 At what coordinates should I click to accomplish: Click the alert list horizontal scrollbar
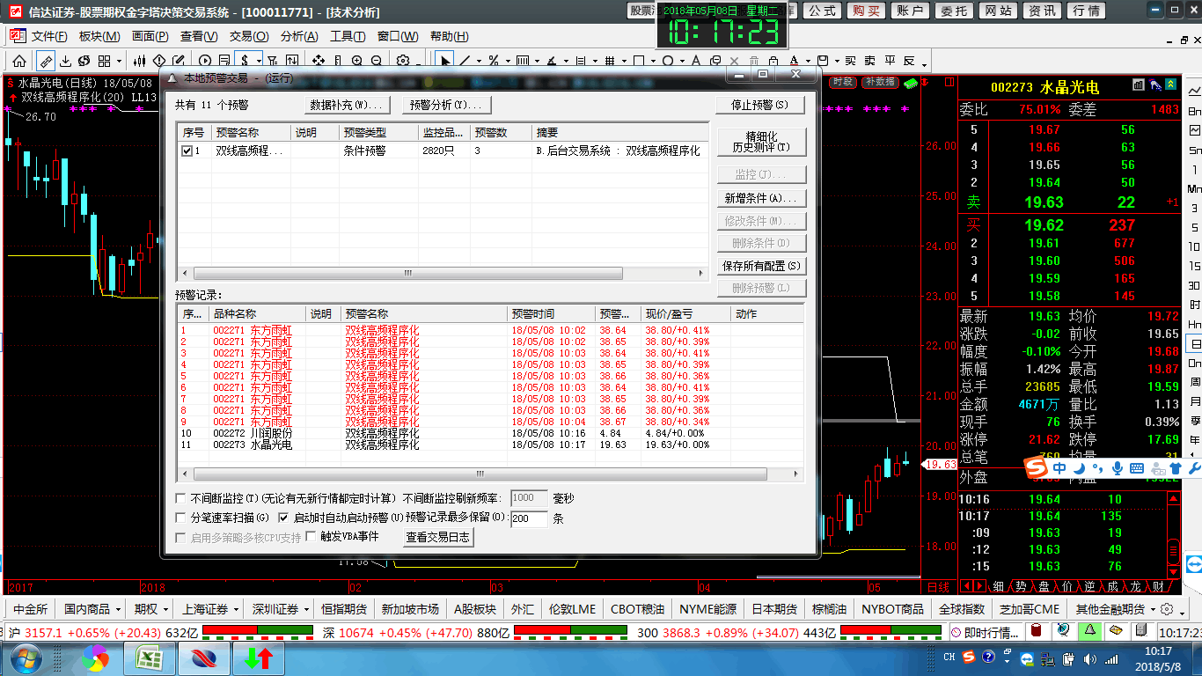tap(443, 274)
